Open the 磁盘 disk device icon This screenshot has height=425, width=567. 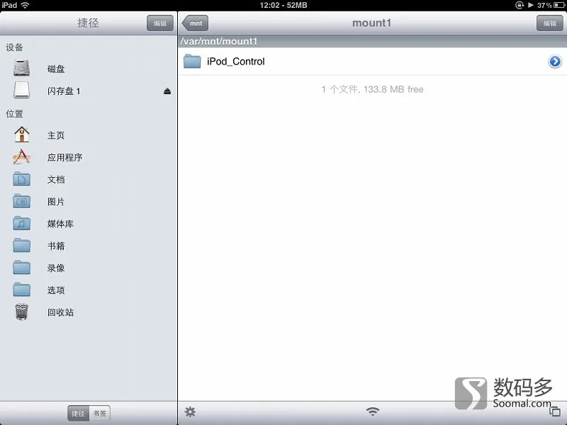pos(22,68)
